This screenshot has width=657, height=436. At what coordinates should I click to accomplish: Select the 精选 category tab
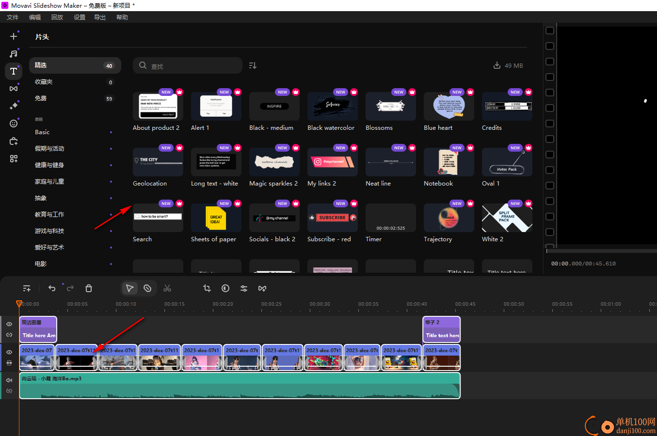(x=75, y=65)
